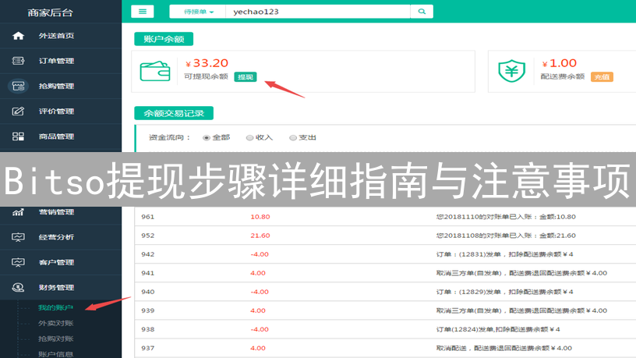Screen dimensions: 636x358
Task: Click the yen shield icon
Action: click(x=511, y=71)
